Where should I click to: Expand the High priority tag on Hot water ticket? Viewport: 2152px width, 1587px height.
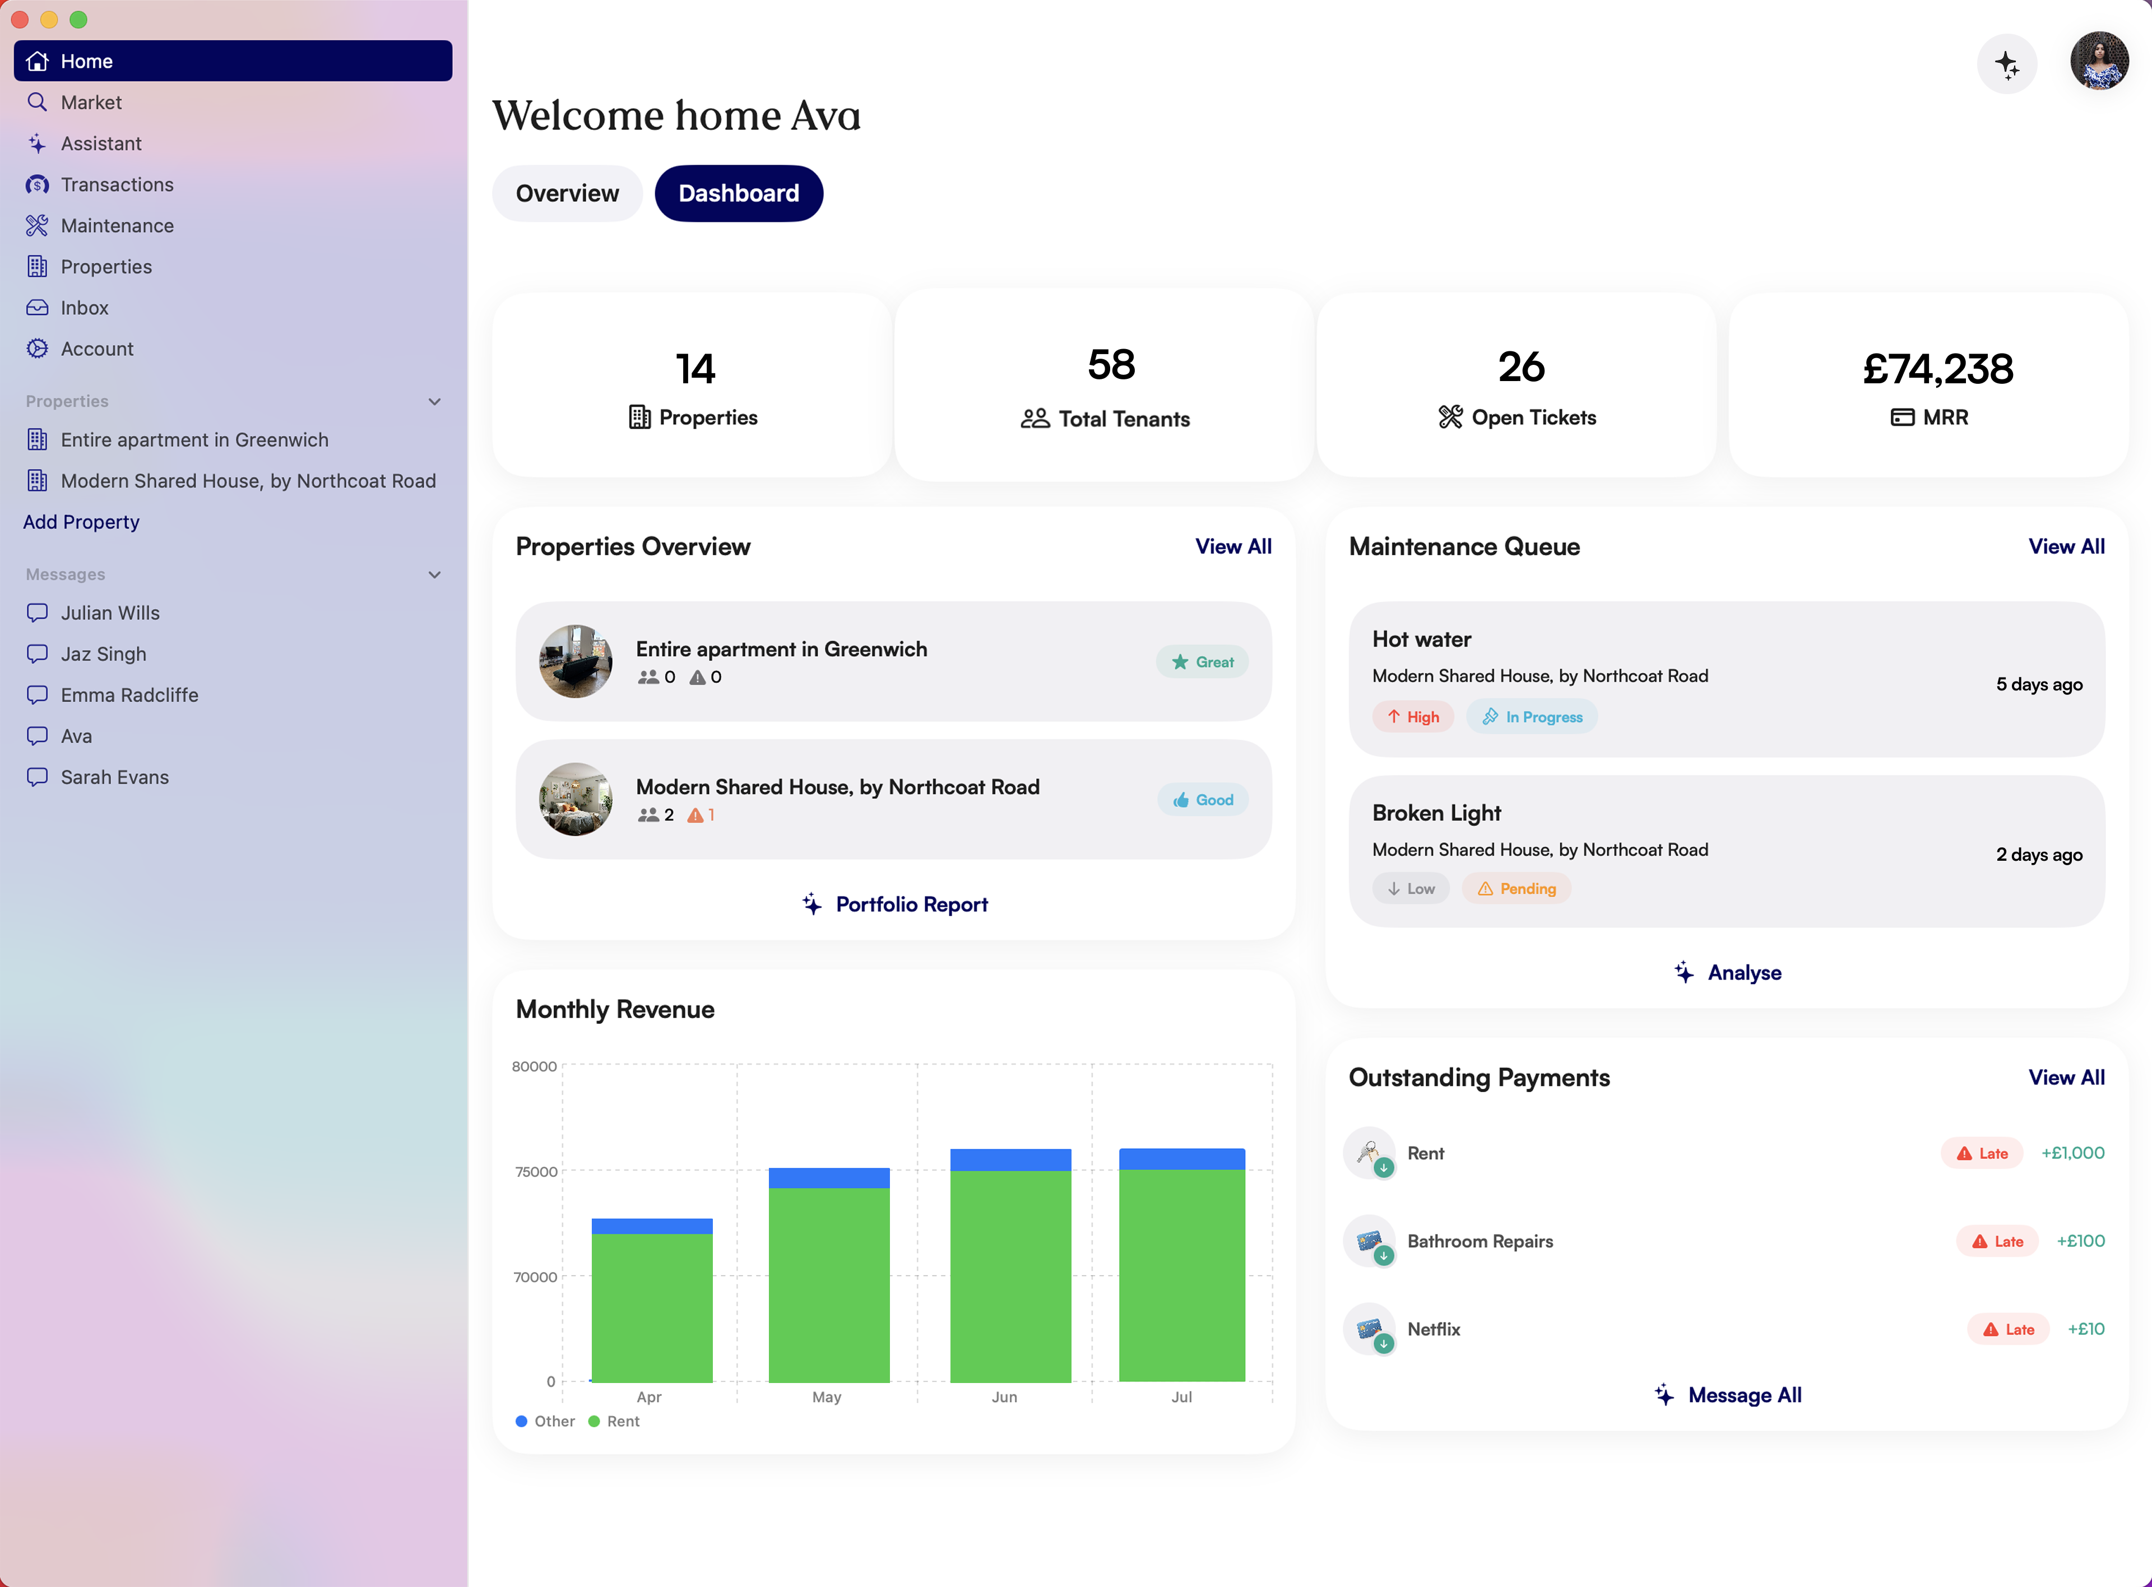pos(1412,717)
